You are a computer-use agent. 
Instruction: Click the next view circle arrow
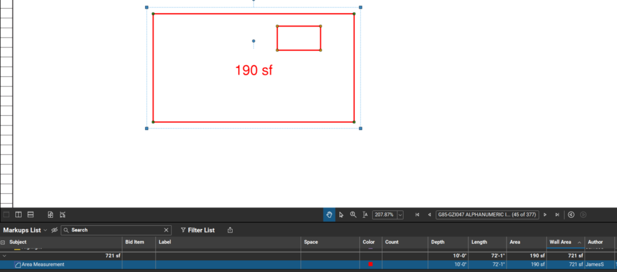tap(584, 215)
